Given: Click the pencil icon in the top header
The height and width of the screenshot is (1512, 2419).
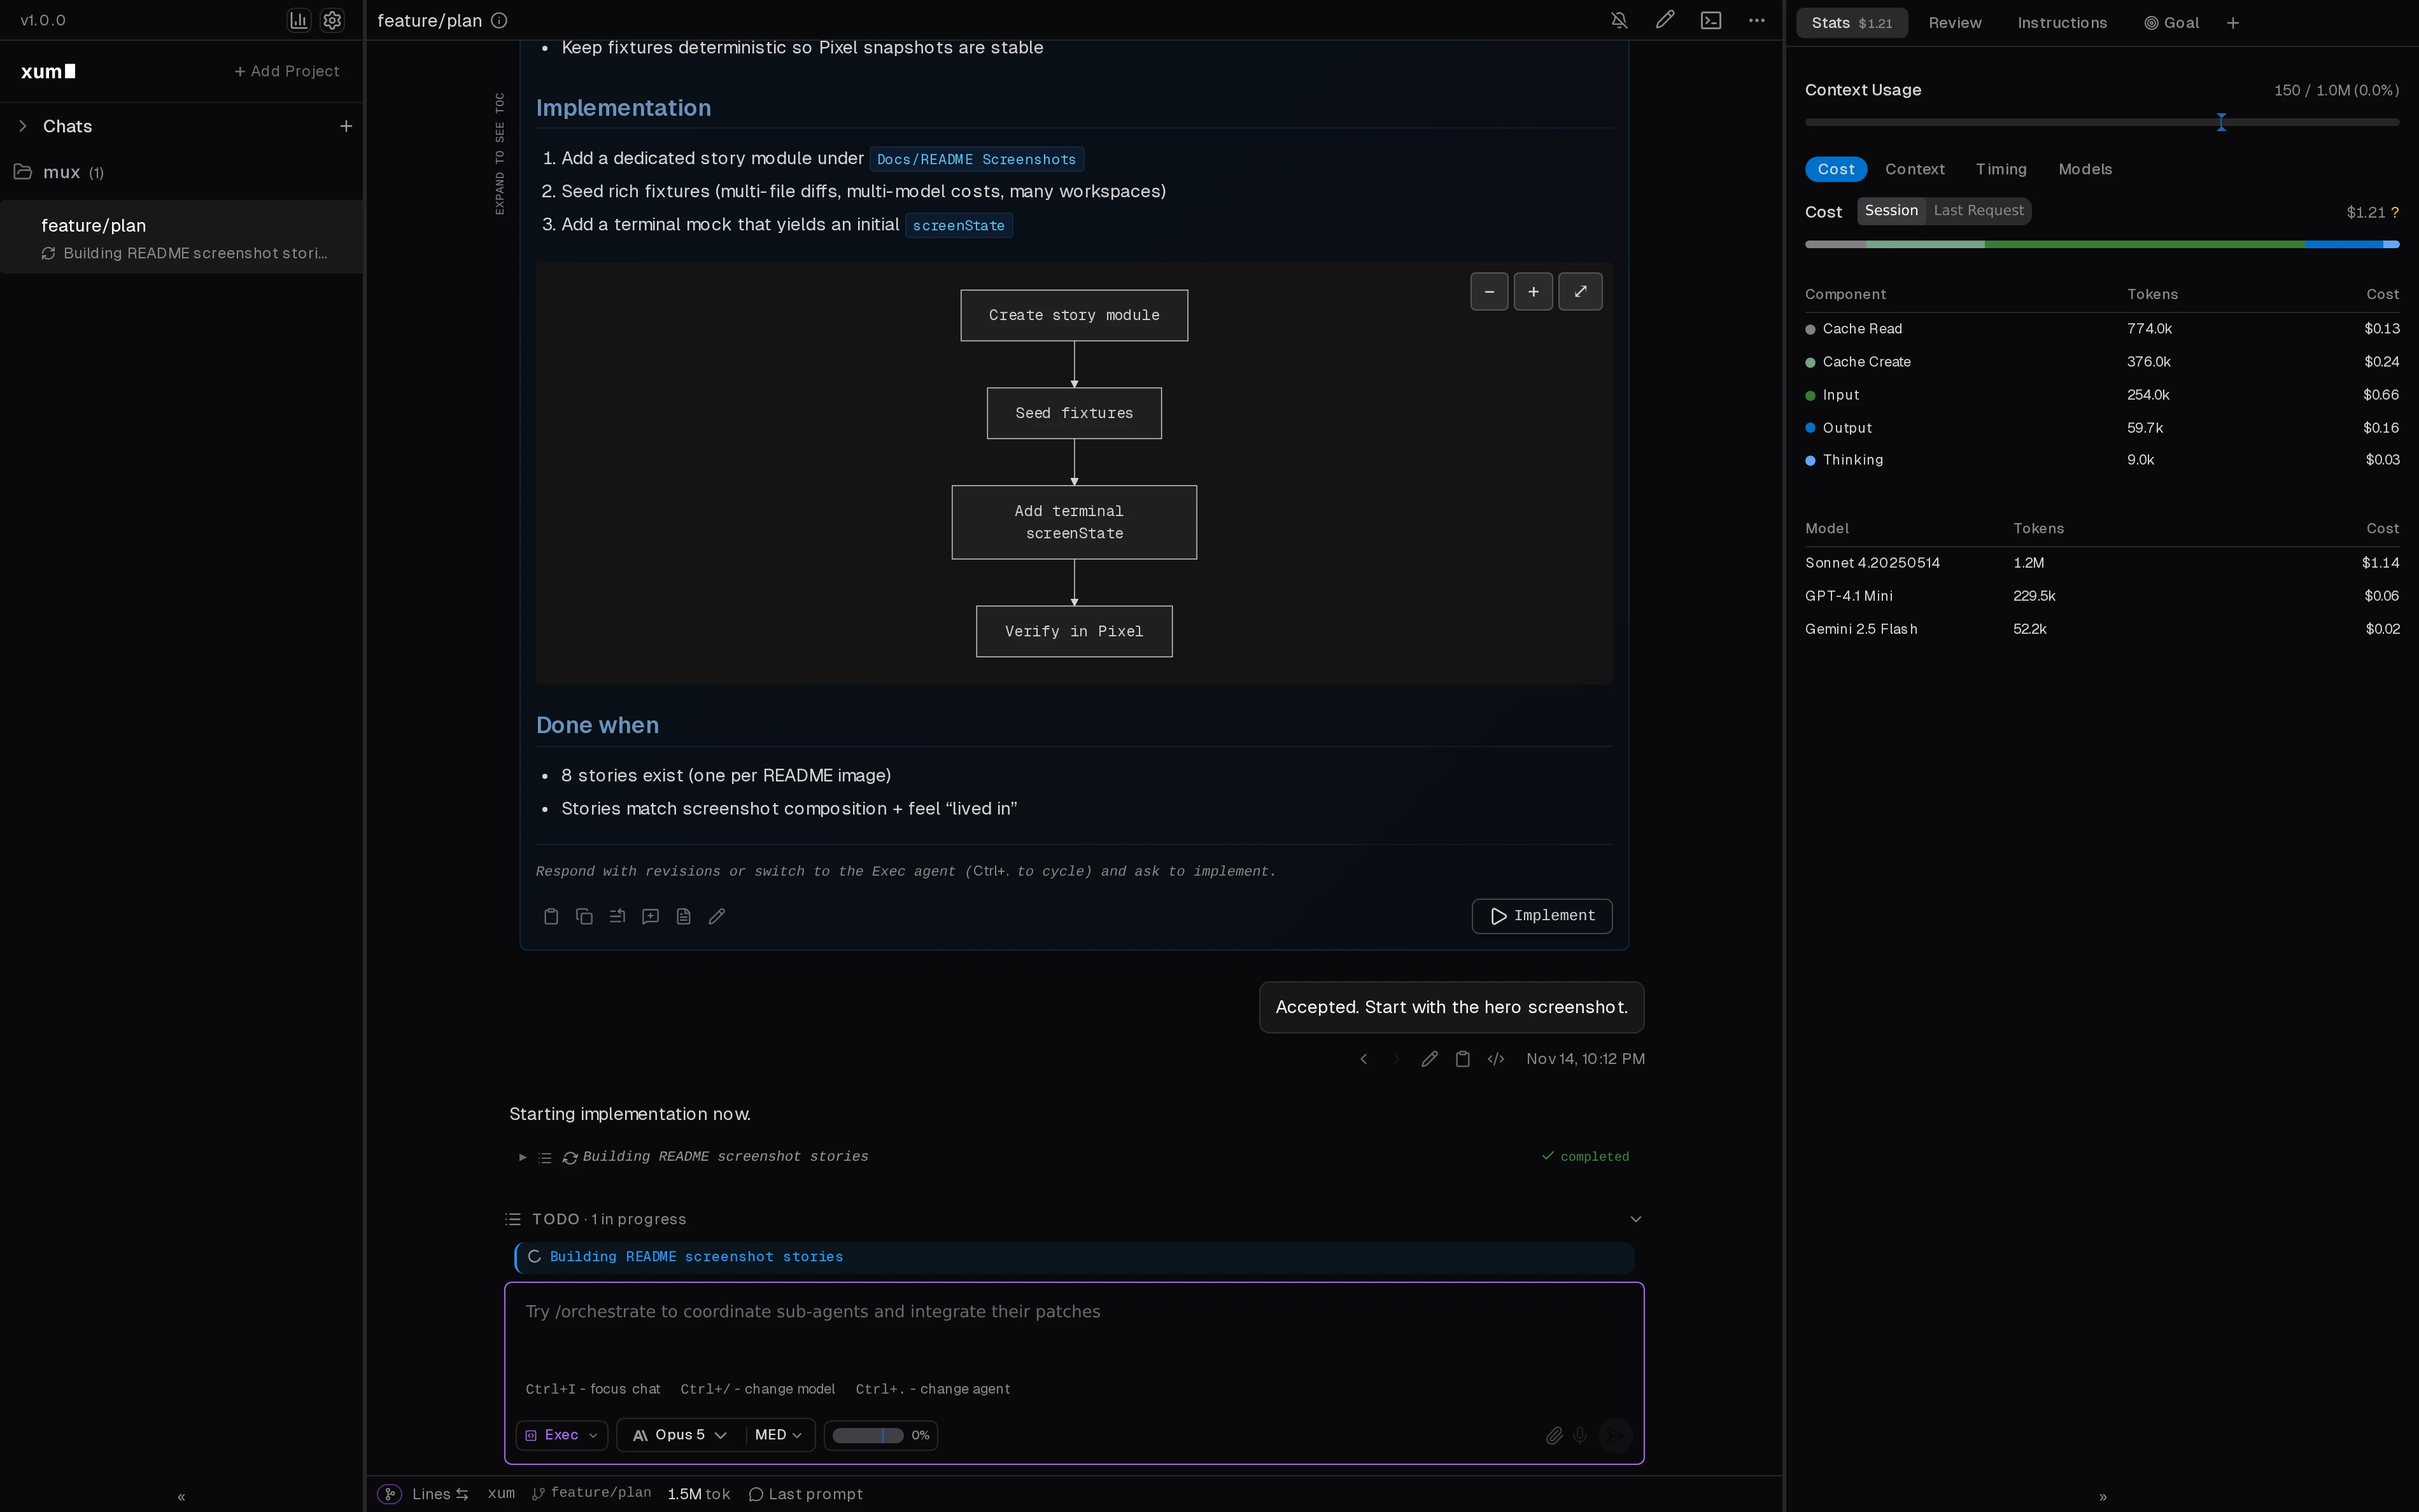Looking at the screenshot, I should tap(1665, 20).
